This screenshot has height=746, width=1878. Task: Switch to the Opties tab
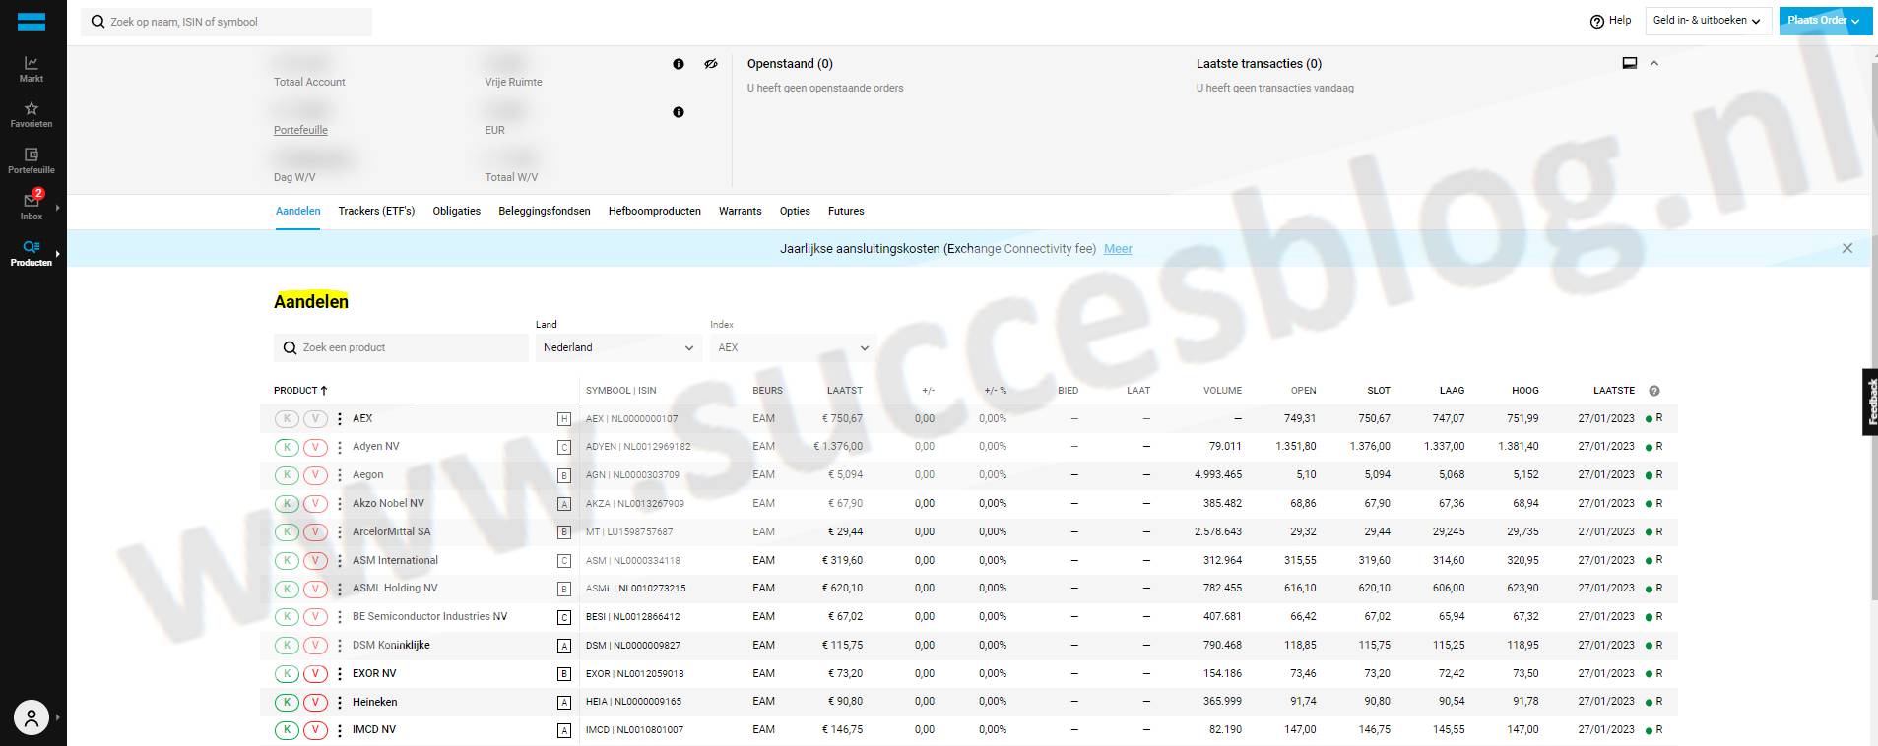coord(795,211)
